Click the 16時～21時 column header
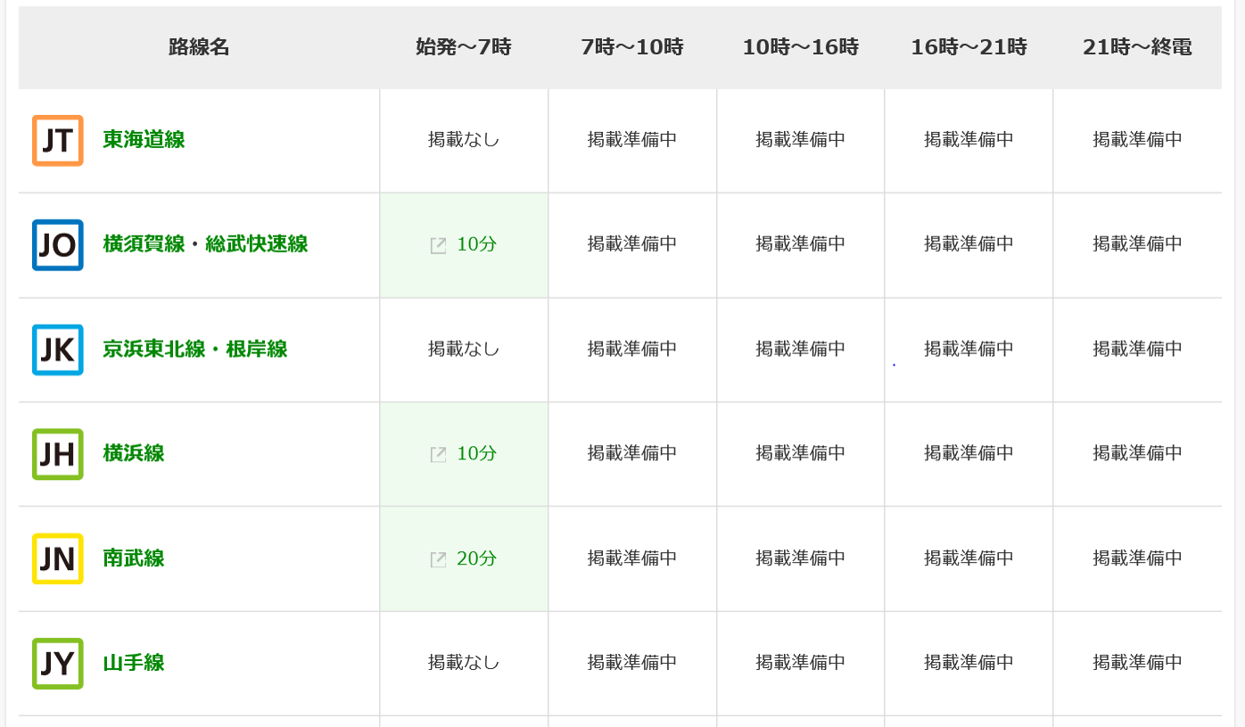Viewport: 1245px width, 727px height. pyautogui.click(x=969, y=47)
